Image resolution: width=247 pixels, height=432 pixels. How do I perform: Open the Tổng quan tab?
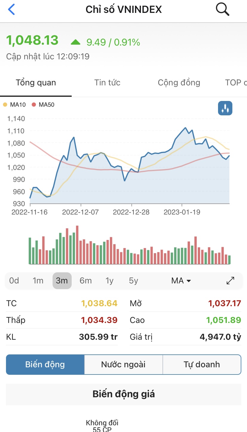pyautogui.click(x=36, y=83)
